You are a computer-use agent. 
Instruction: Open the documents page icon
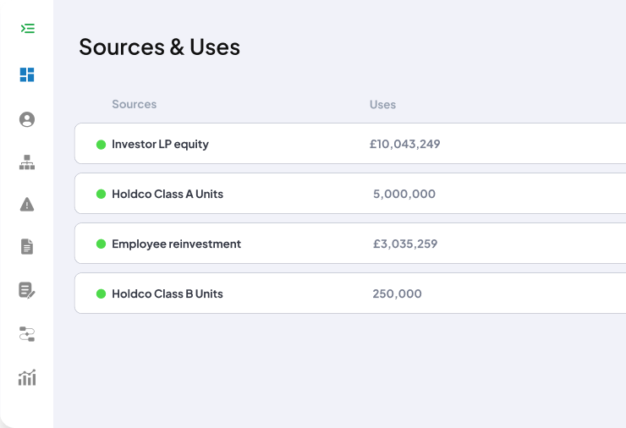27,247
